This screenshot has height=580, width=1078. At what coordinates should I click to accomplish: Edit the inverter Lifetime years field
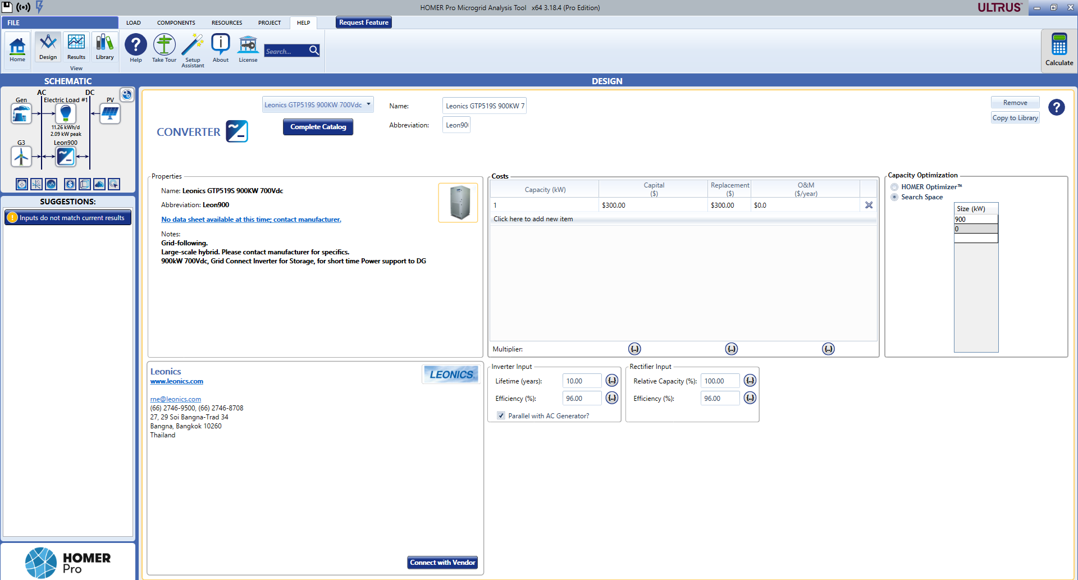tap(582, 381)
